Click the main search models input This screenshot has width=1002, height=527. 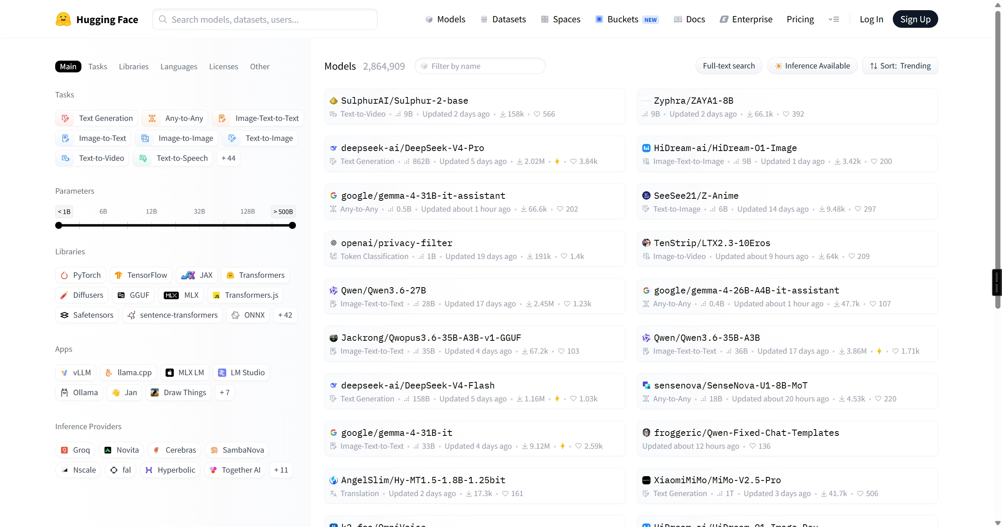[265, 19]
